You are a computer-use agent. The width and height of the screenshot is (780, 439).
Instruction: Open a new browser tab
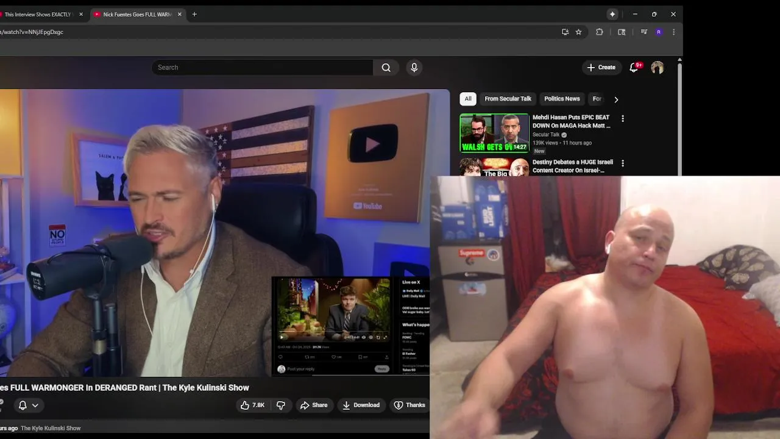point(194,14)
